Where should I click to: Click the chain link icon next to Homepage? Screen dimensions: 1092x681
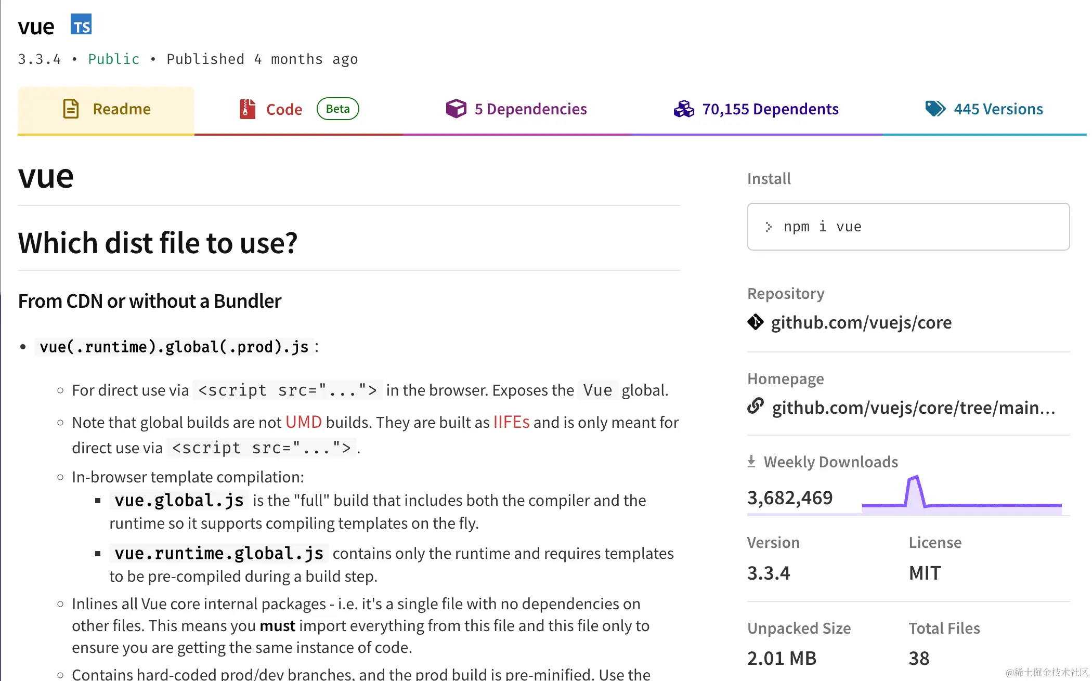[x=755, y=407]
